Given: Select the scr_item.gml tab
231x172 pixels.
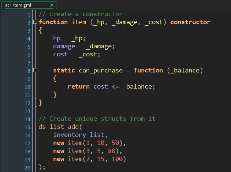Looking at the screenshot, I should [29, 5].
